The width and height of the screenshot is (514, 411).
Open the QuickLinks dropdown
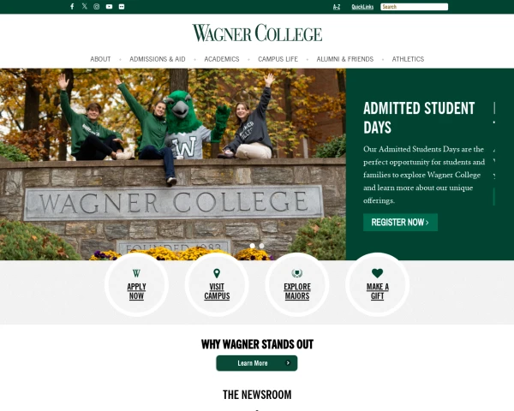(x=362, y=7)
